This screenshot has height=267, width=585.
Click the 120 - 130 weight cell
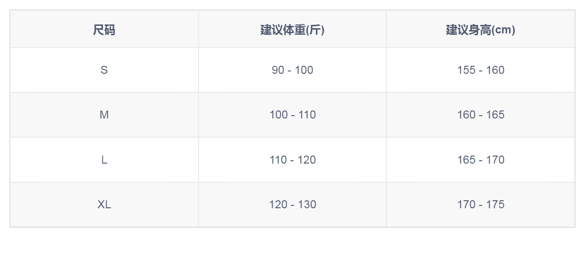(x=292, y=204)
